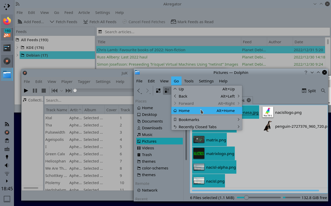This screenshot has width=331, height=206.
Task: Click the lightbulb notification tray icon
Action: coord(7,157)
